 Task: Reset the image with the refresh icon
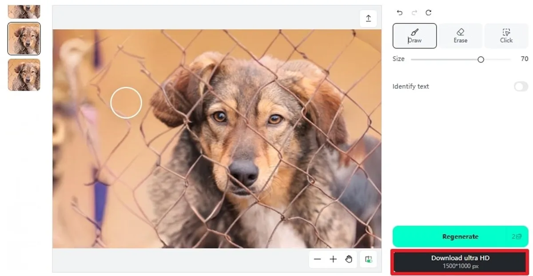[428, 13]
